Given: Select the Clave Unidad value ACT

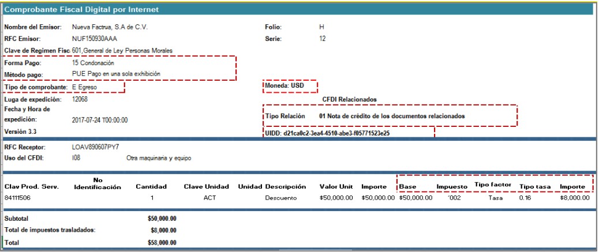Looking at the screenshot, I should tap(209, 198).
